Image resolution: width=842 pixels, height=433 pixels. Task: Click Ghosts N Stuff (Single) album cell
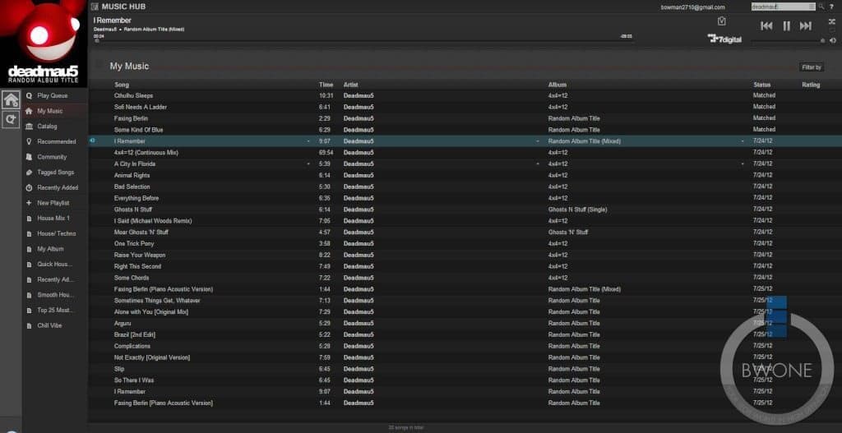coord(577,210)
